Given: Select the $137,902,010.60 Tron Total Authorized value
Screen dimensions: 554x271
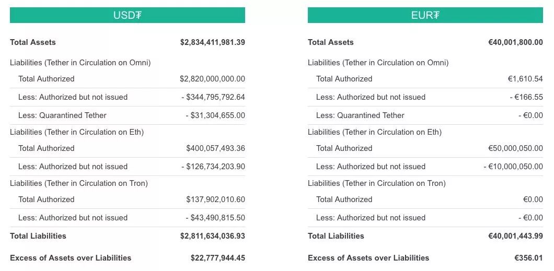Looking at the screenshot, I should pos(215,199).
